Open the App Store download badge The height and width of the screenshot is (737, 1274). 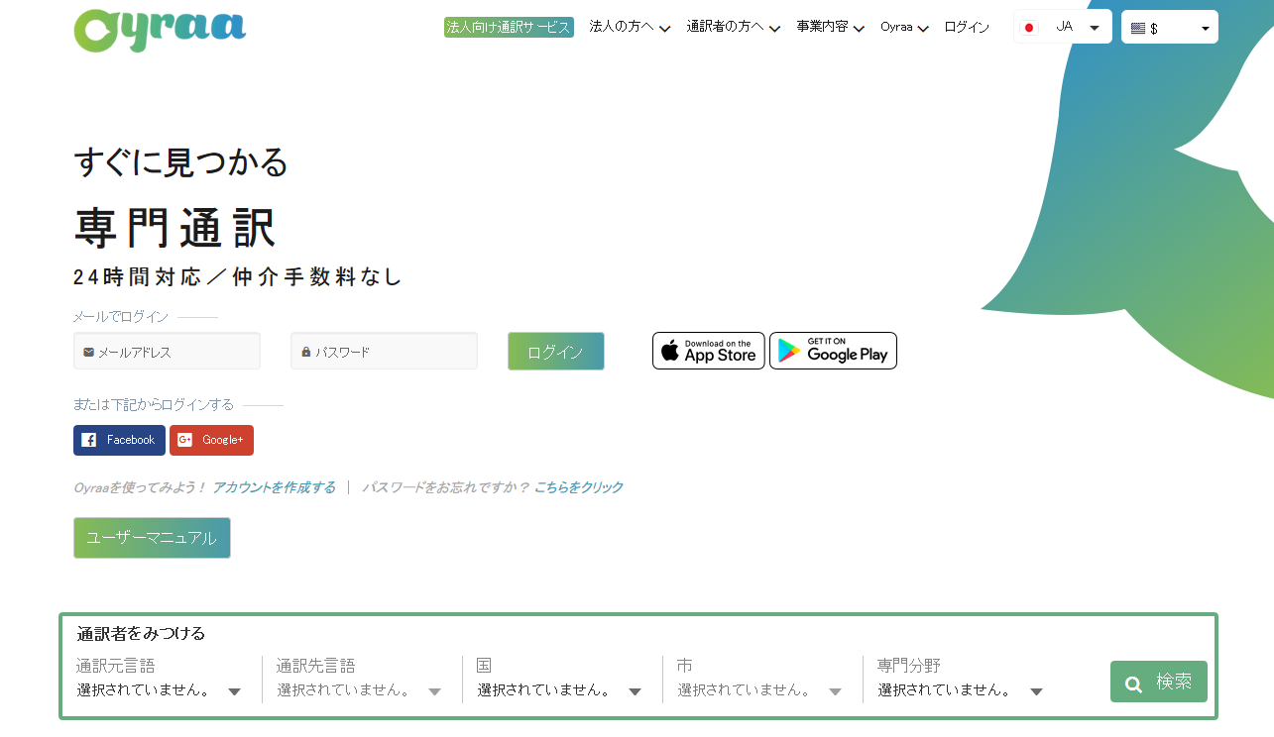tap(708, 351)
